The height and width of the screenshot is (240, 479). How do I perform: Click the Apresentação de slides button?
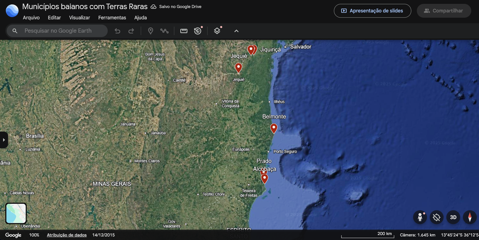[x=372, y=11]
